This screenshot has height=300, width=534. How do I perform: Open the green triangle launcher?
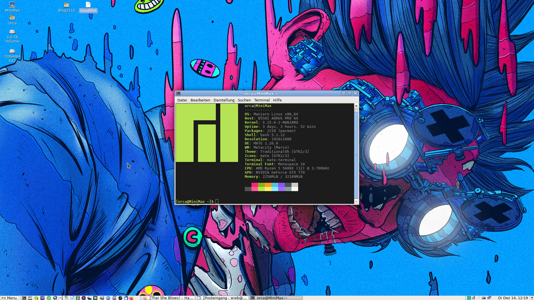pos(49,298)
